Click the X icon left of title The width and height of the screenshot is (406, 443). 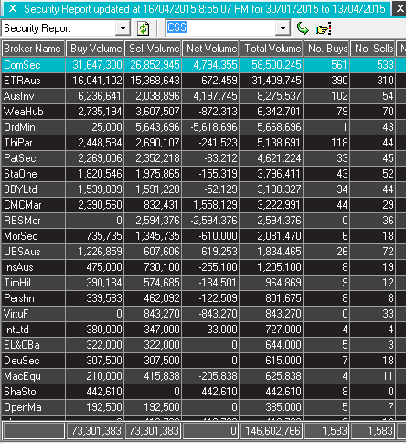point(13,9)
